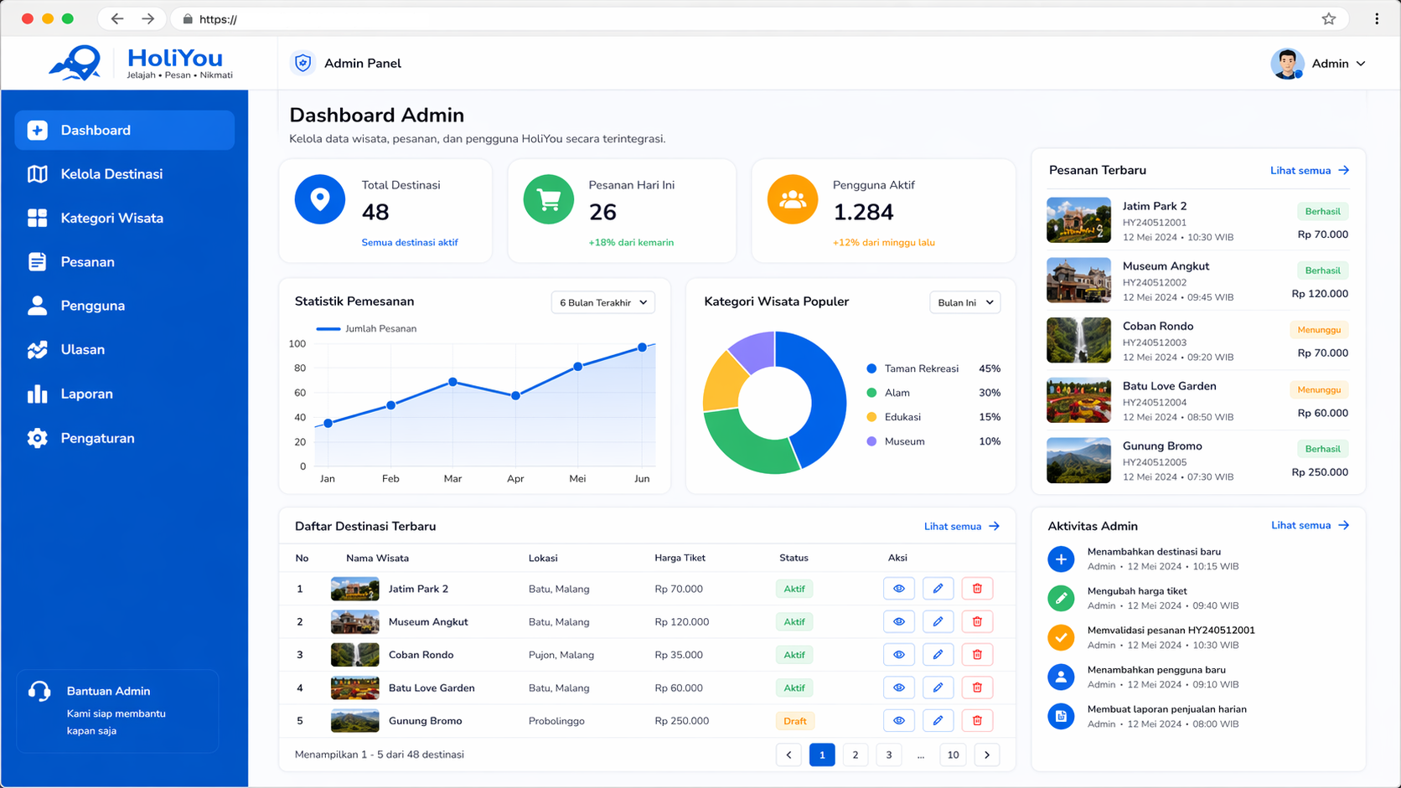View the Jatim Park 2 destination details
Screen dimensions: 1401x788
[899, 589]
